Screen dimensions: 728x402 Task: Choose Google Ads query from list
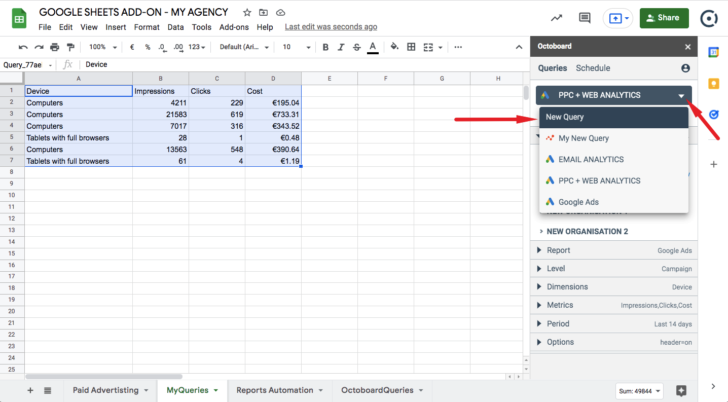(614, 202)
